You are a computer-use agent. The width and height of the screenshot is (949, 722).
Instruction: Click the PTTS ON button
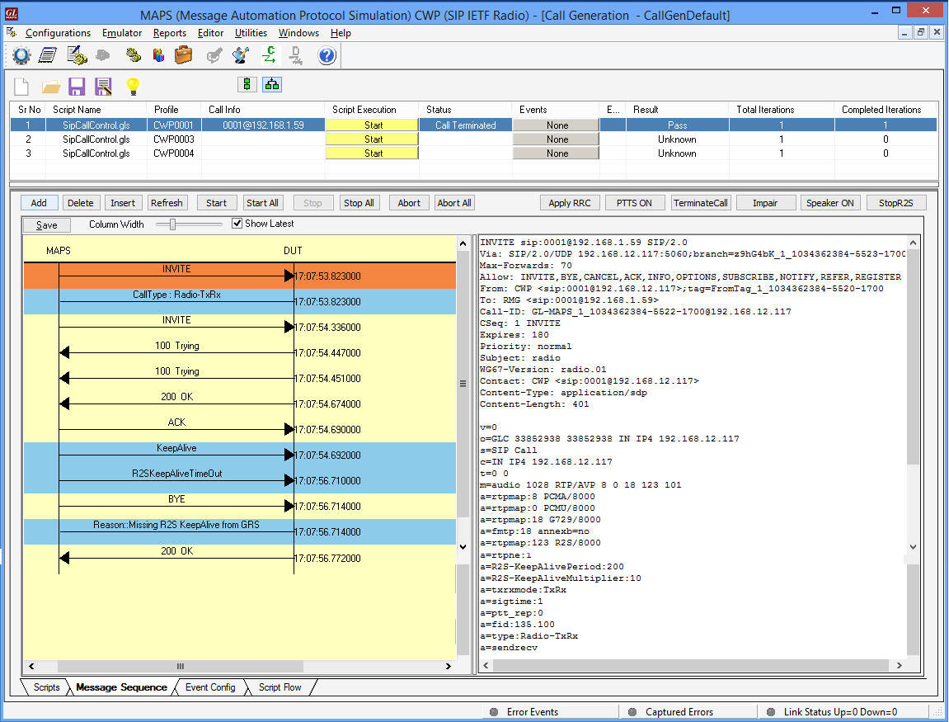coord(634,203)
